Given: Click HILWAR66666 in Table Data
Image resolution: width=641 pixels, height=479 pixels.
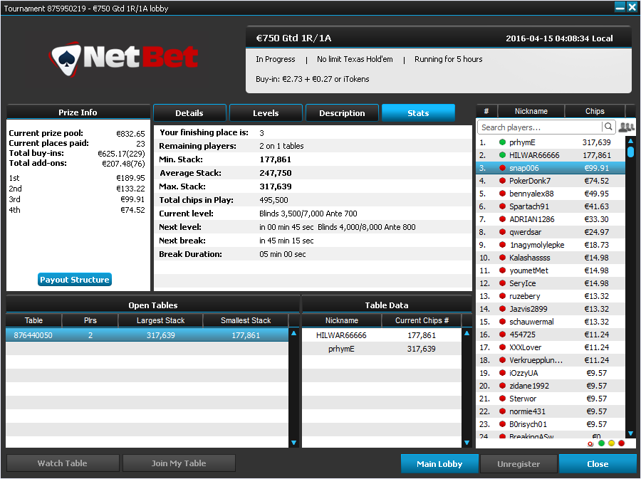Looking at the screenshot, I should tap(341, 335).
